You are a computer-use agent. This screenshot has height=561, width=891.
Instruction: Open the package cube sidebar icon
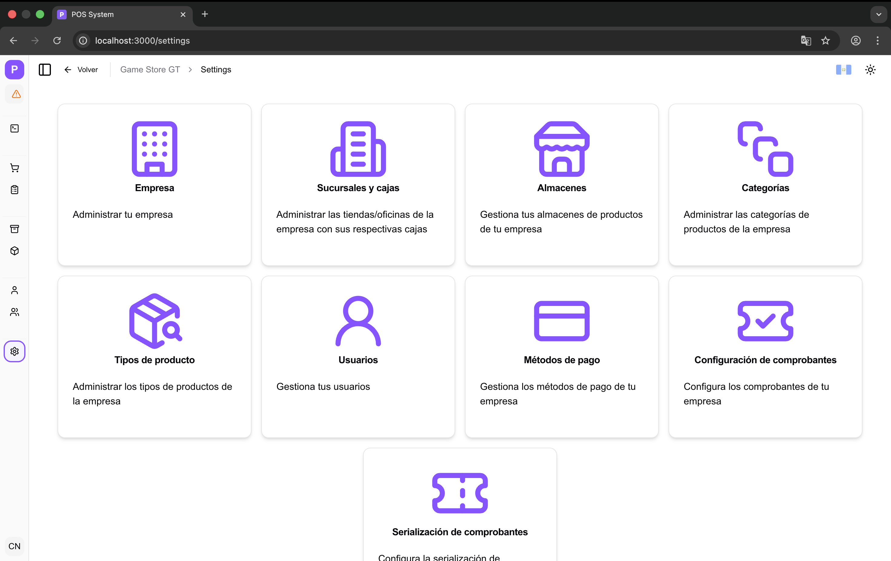click(x=15, y=251)
